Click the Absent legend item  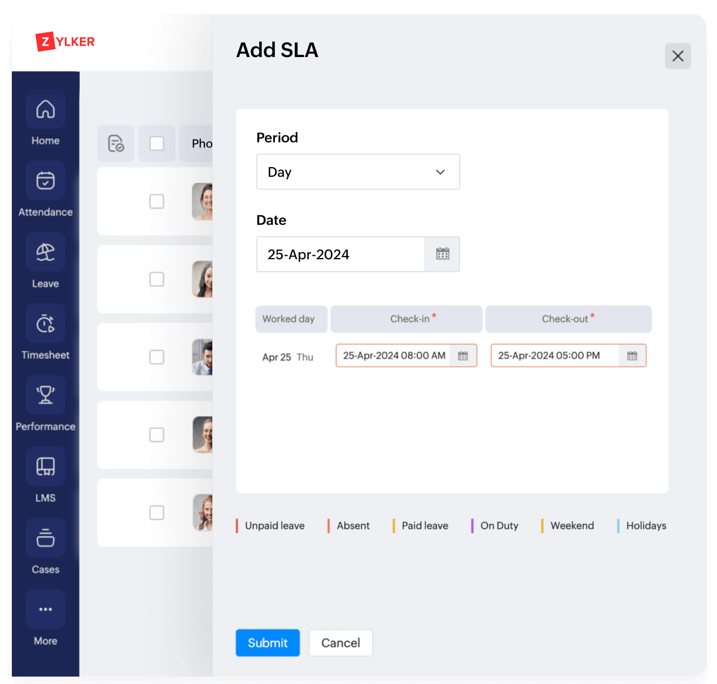(348, 526)
